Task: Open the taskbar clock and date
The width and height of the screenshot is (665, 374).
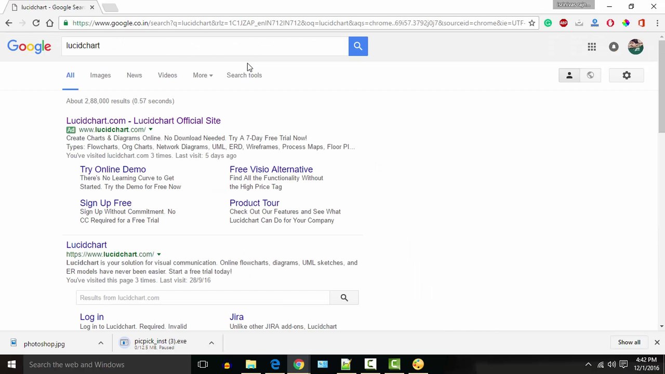Action: click(x=646, y=364)
